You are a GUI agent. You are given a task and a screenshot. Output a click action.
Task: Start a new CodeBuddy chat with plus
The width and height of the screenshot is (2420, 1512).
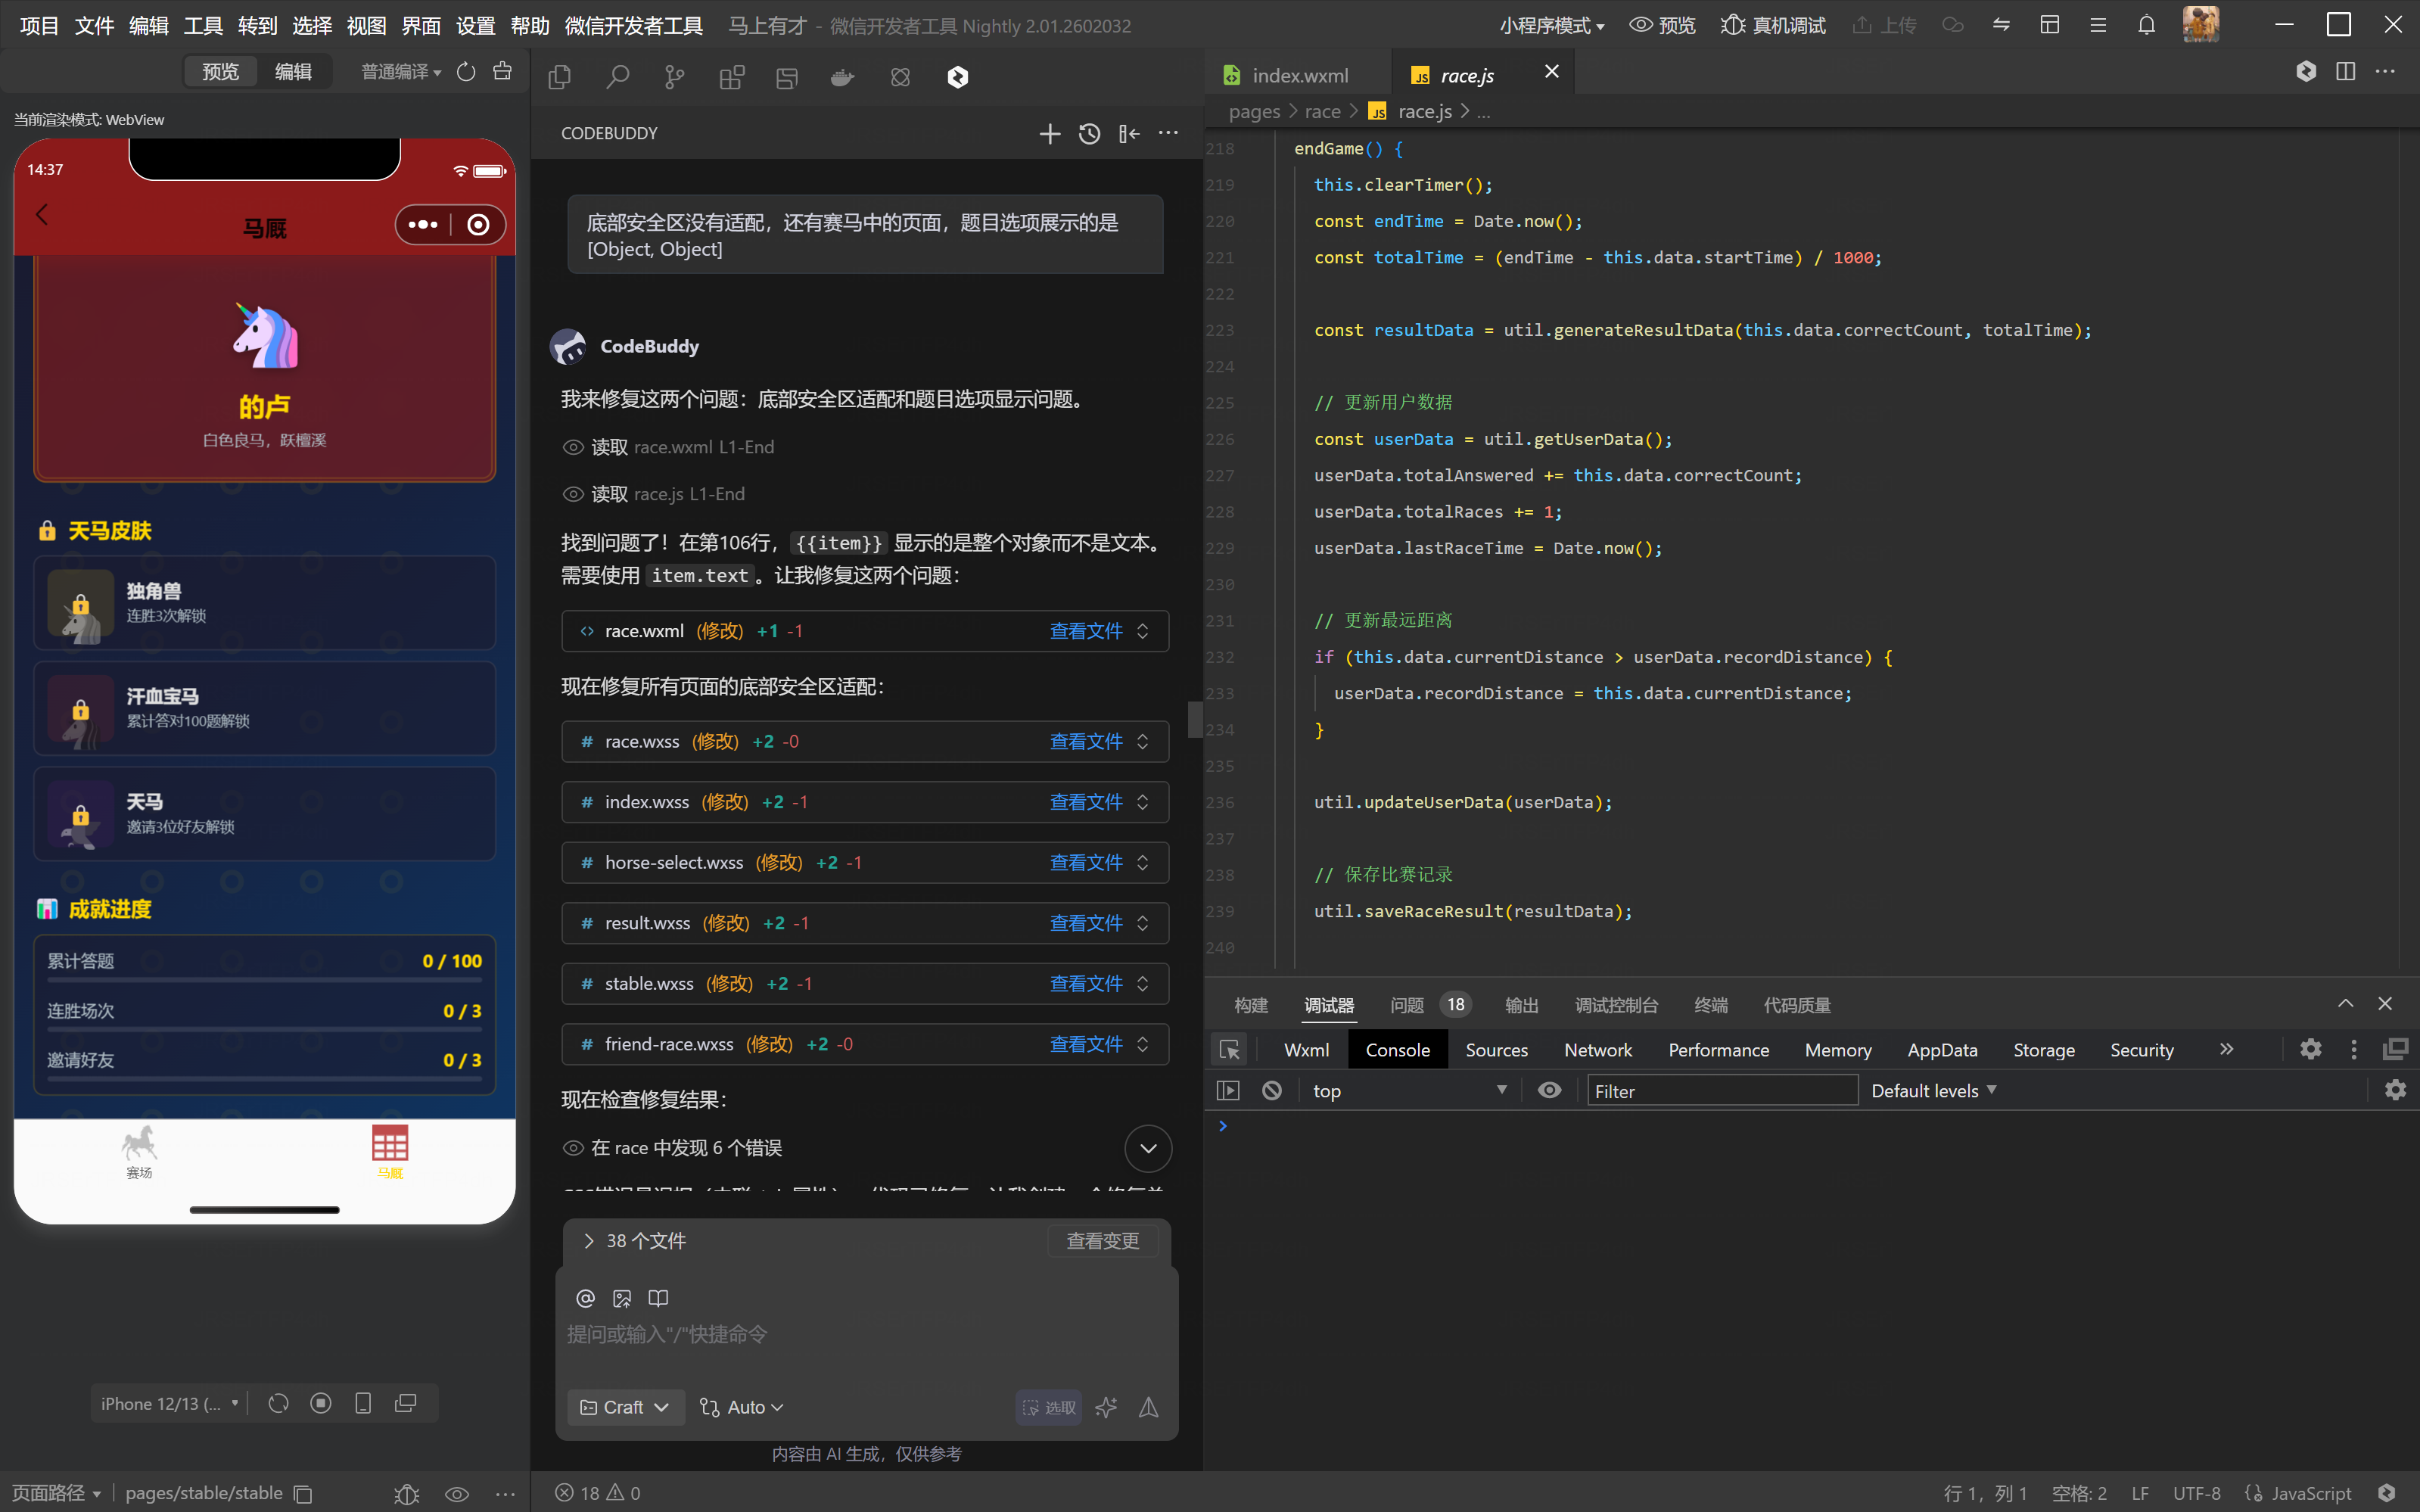1049,133
